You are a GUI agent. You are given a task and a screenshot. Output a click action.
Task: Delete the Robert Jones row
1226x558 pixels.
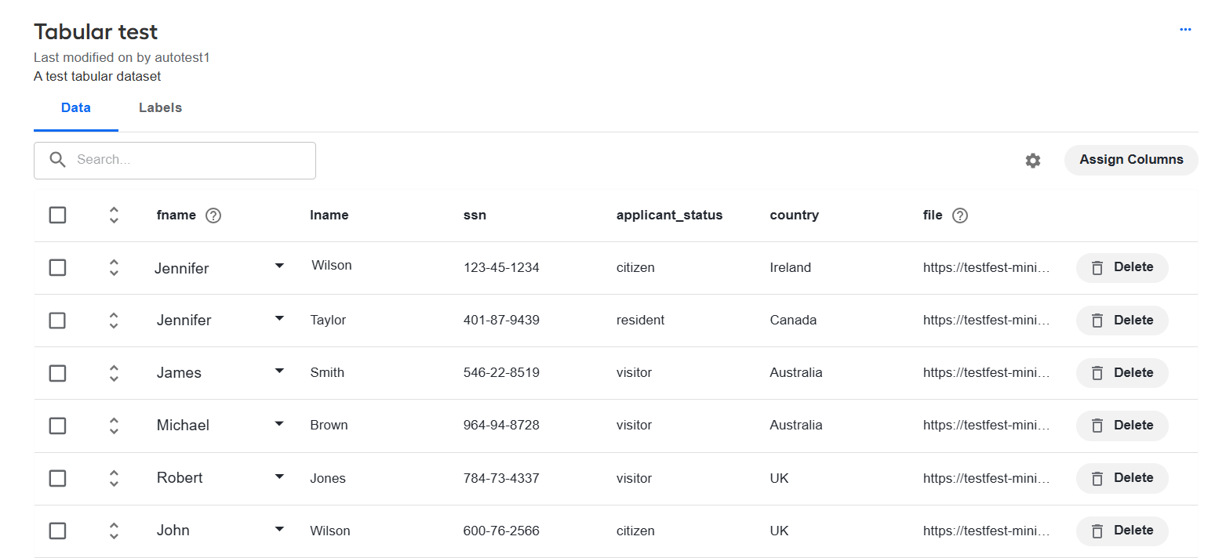coord(1122,478)
